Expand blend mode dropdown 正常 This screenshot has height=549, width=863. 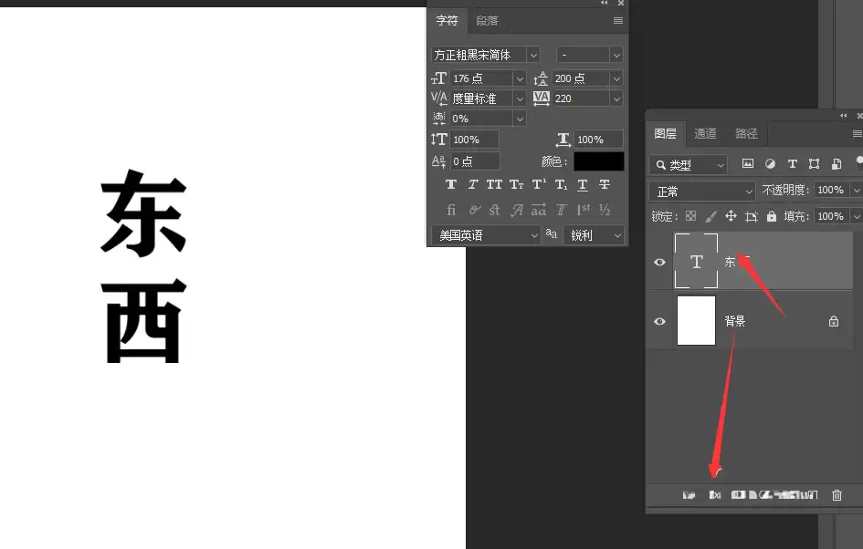[x=702, y=192]
